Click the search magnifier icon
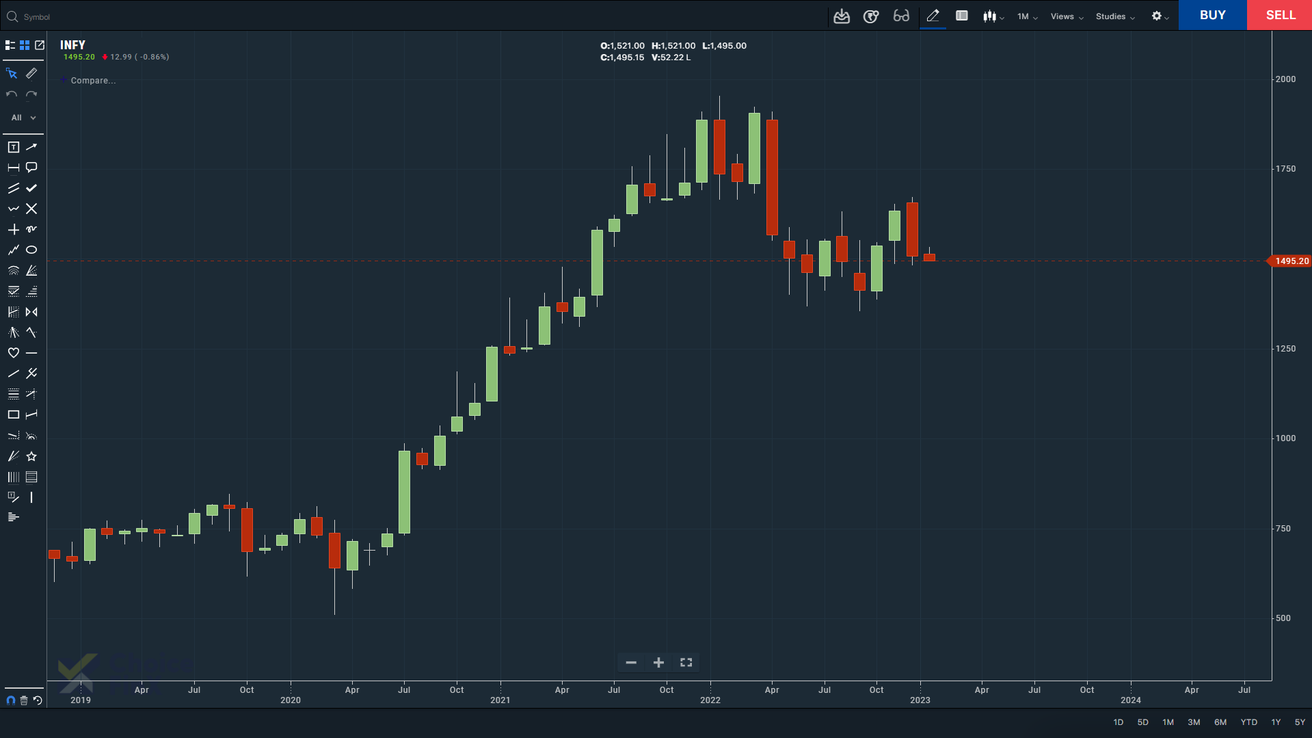1312x738 pixels. coord(12,16)
